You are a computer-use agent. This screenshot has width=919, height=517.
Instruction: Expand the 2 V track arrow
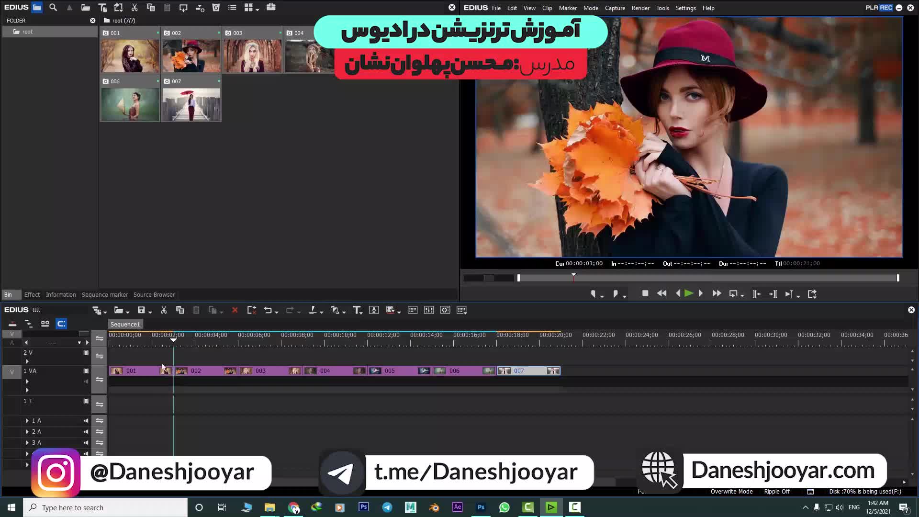point(27,361)
